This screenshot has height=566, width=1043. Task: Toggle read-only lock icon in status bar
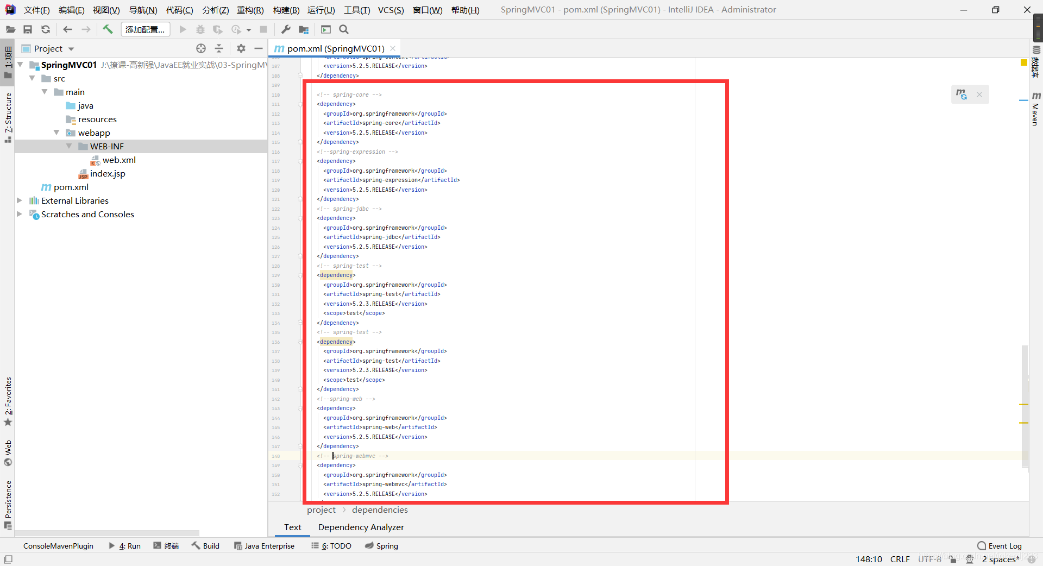click(952, 559)
